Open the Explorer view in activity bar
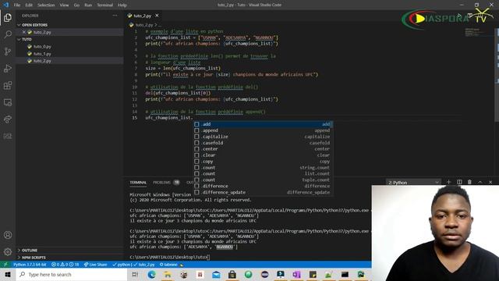 pyautogui.click(x=8, y=17)
